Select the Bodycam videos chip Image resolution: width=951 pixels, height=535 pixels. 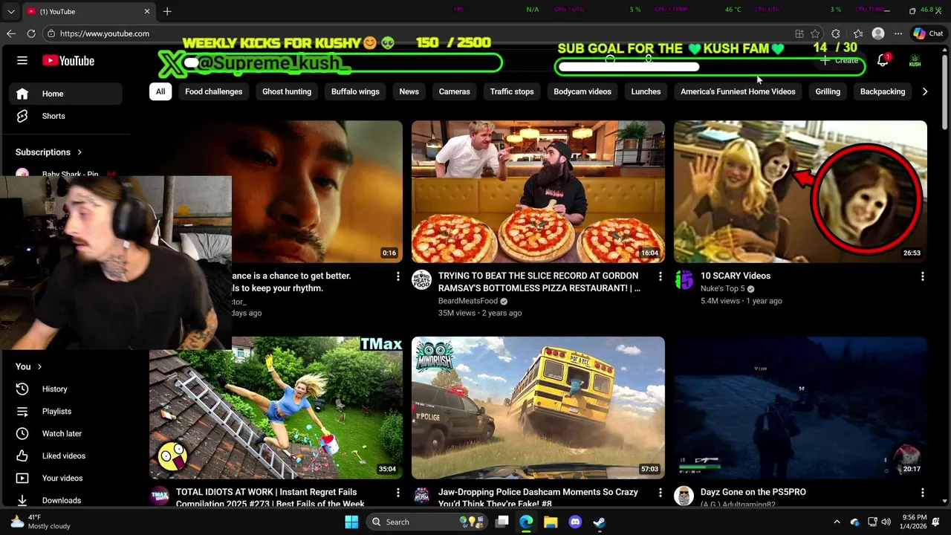pos(582,91)
